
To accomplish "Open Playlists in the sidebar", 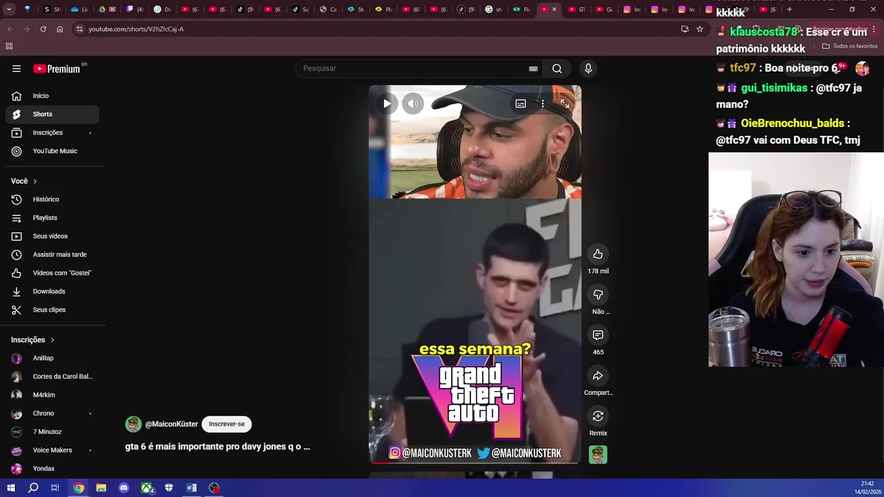I will click(x=52, y=217).
